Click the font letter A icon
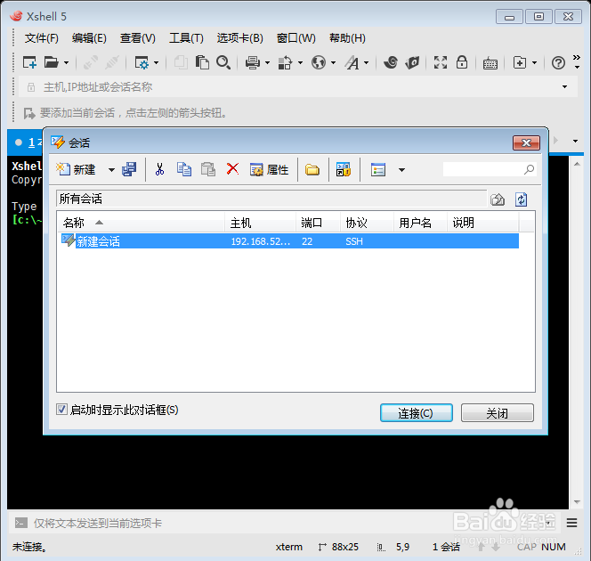 (352, 62)
